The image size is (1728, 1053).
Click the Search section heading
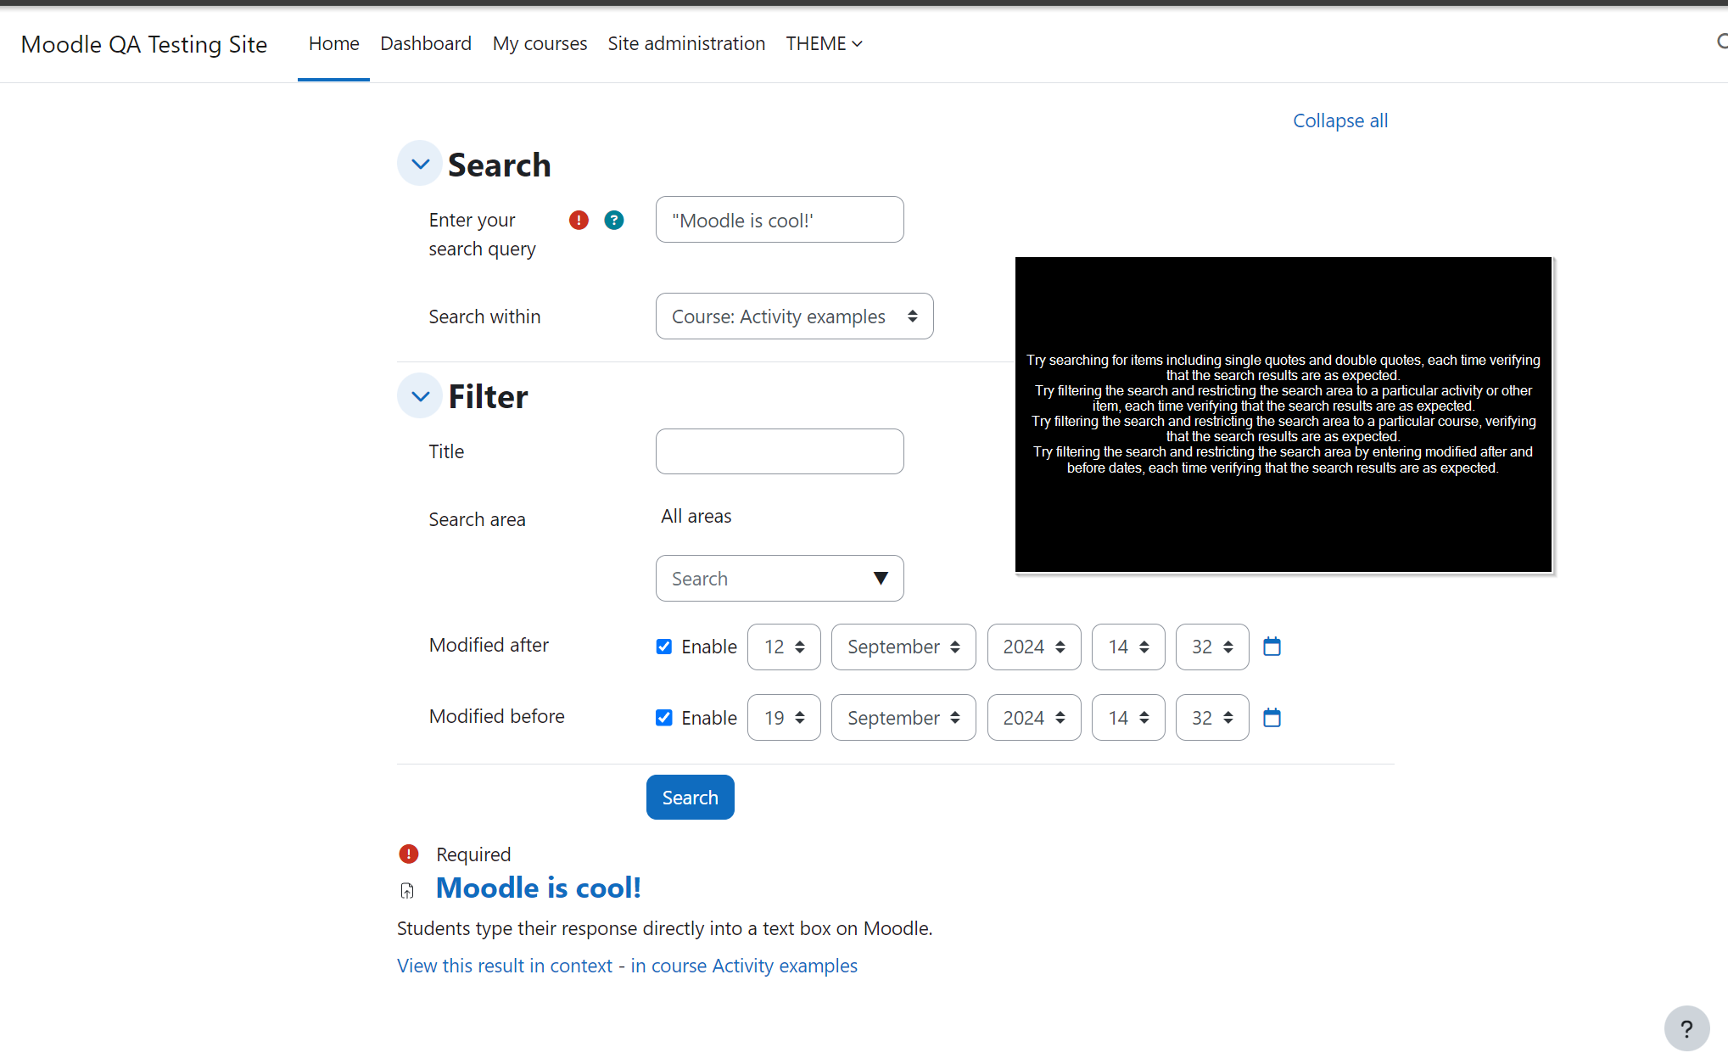coord(499,165)
